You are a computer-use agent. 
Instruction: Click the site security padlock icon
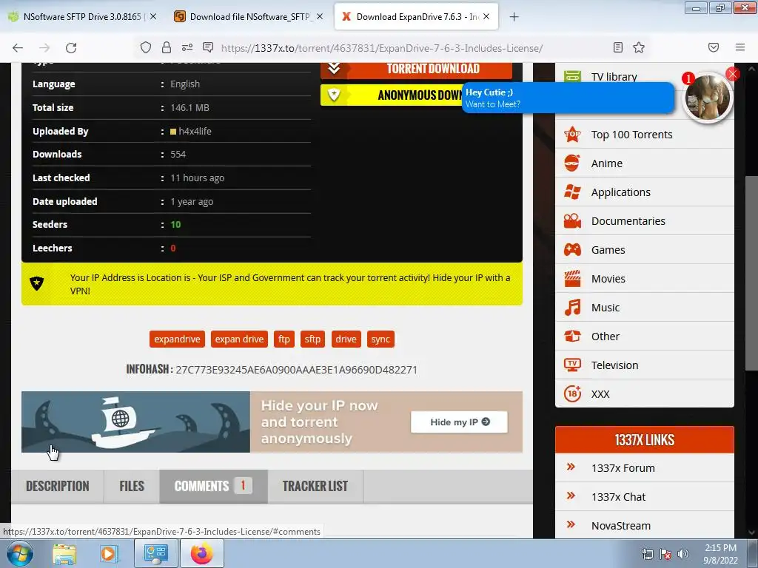pos(167,47)
